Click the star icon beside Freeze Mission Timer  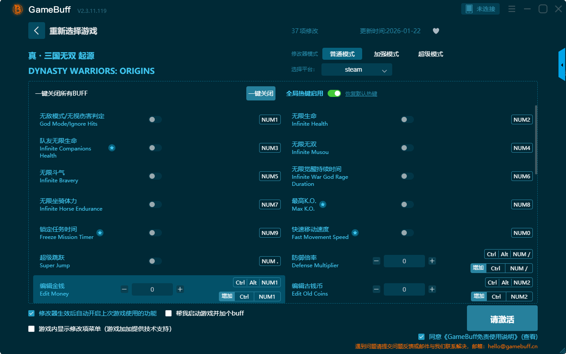pyautogui.click(x=100, y=233)
